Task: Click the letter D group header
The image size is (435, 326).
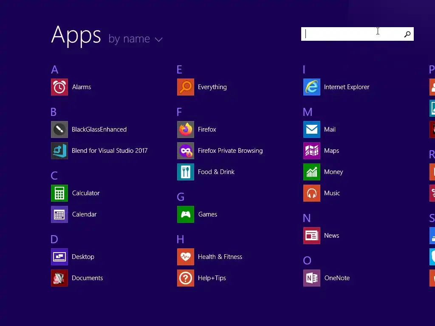Action: (54, 239)
